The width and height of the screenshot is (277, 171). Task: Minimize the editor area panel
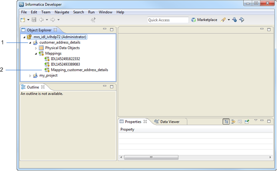pos(262,29)
